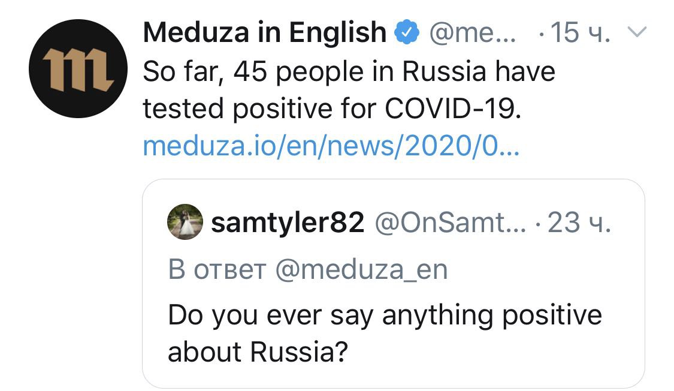
Task: Select the word COVID-19 in the tweet
Action: [x=453, y=108]
